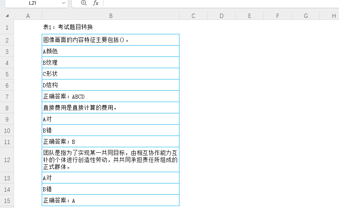Select row 14 header
This screenshot has height=208, width=339.
pyautogui.click(x=7, y=189)
